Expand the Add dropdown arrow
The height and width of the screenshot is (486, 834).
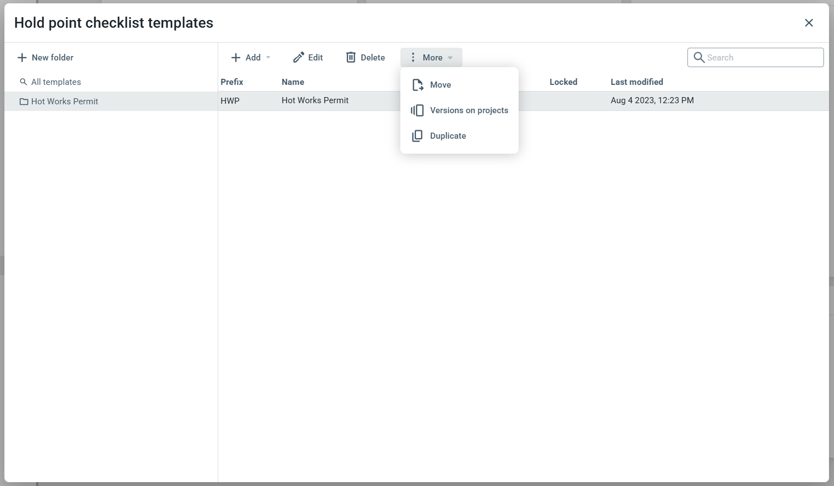coord(268,58)
